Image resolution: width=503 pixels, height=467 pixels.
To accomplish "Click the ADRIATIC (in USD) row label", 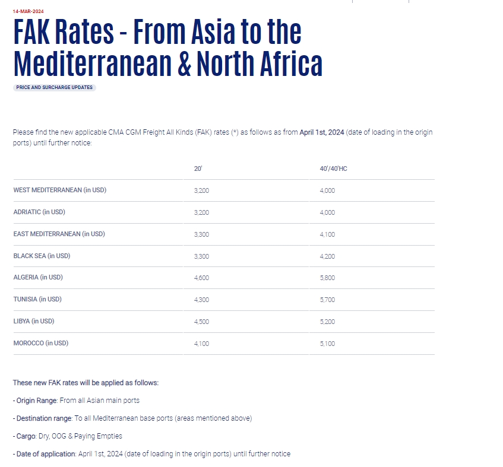I will pyautogui.click(x=39, y=212).
